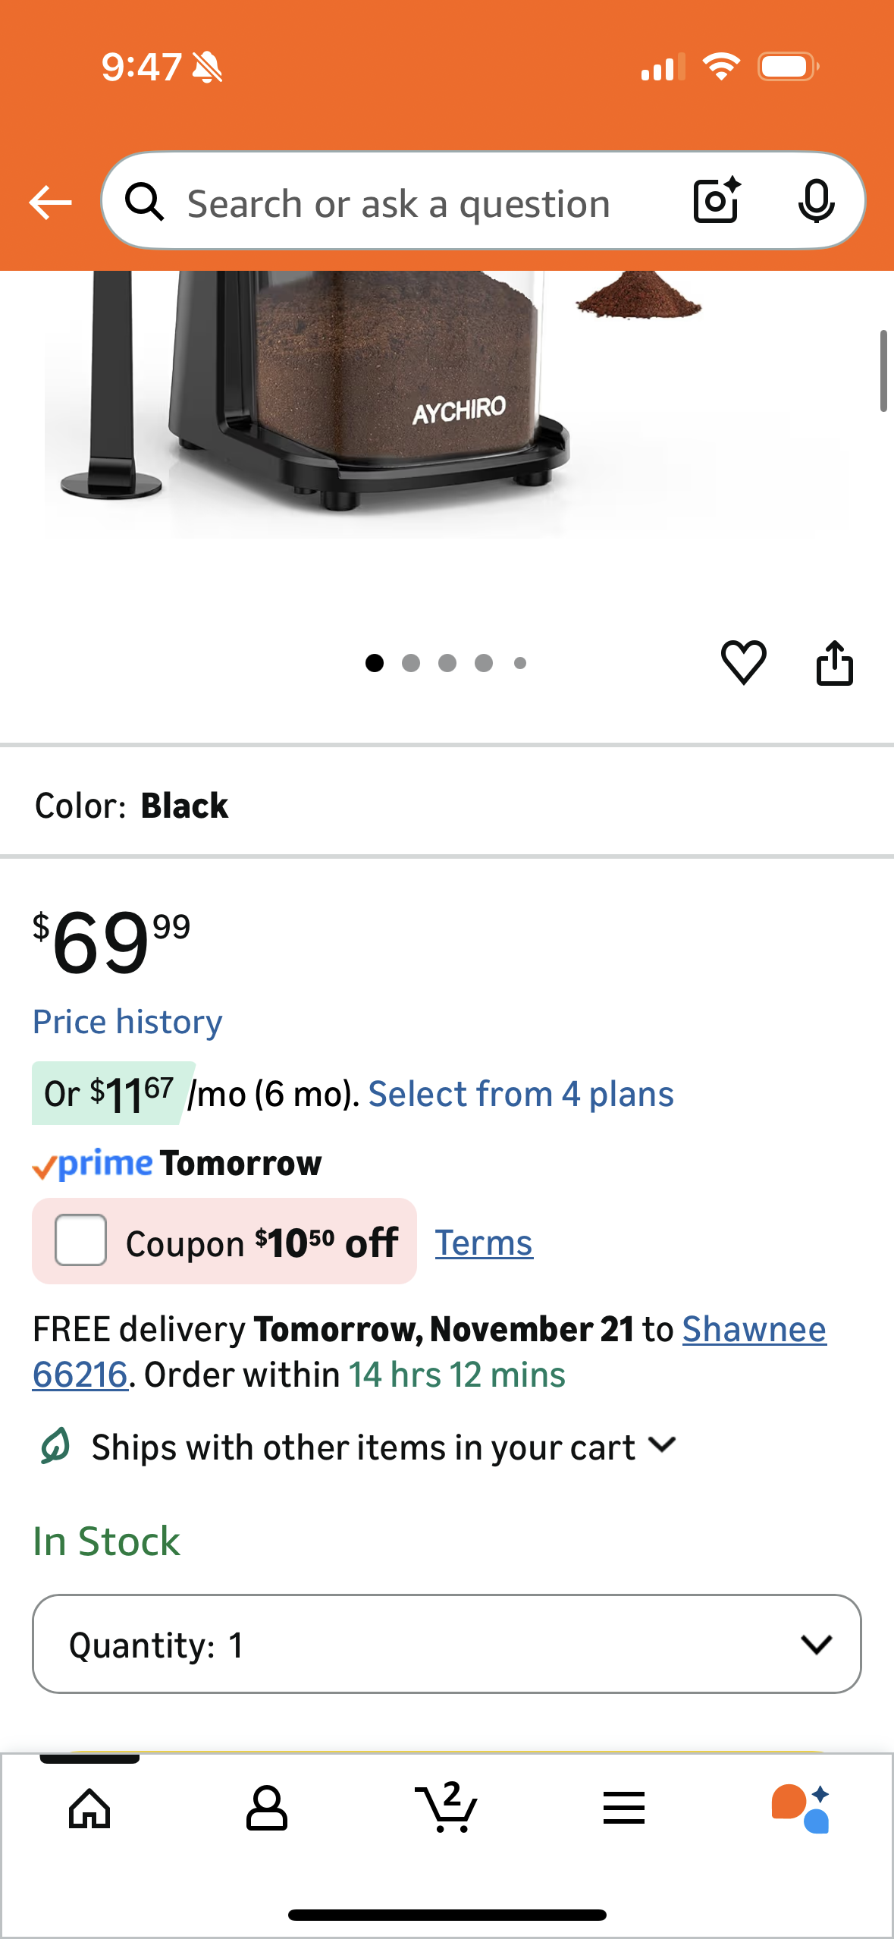Expand Ships with other items section
This screenshot has height=1939, width=894.
[662, 1445]
